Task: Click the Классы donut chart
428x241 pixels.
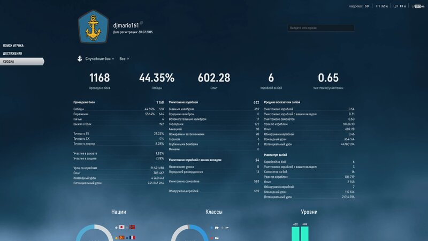Action: (189, 233)
